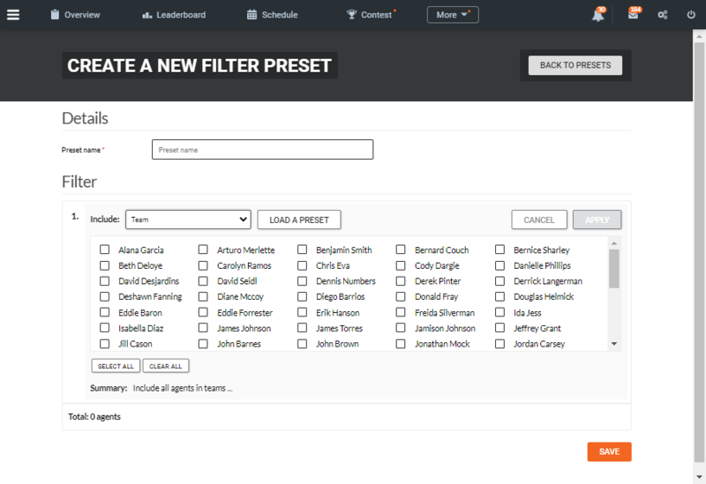Image resolution: width=706 pixels, height=484 pixels.
Task: Check the Dennis Numbers checkbox
Action: (x=302, y=281)
